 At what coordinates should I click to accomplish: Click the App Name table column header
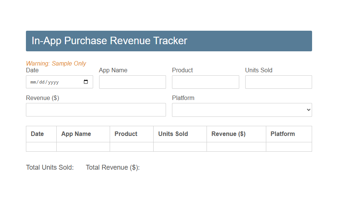tap(76, 134)
